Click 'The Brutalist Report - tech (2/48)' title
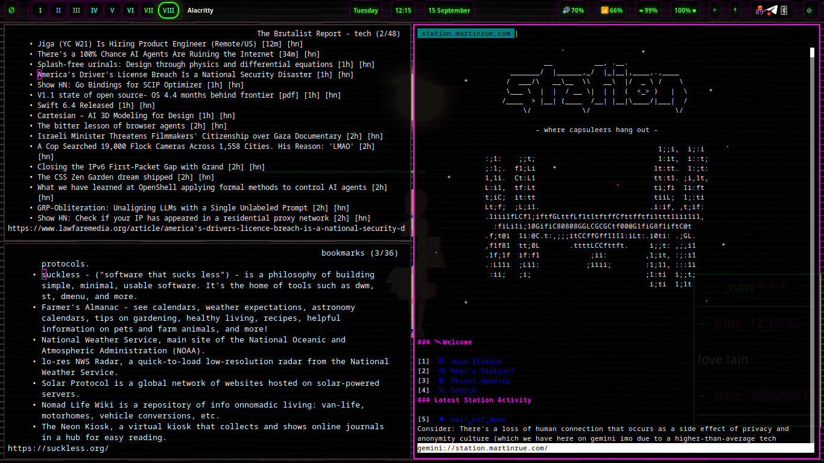Viewport: 824px width, 463px height. [328, 34]
